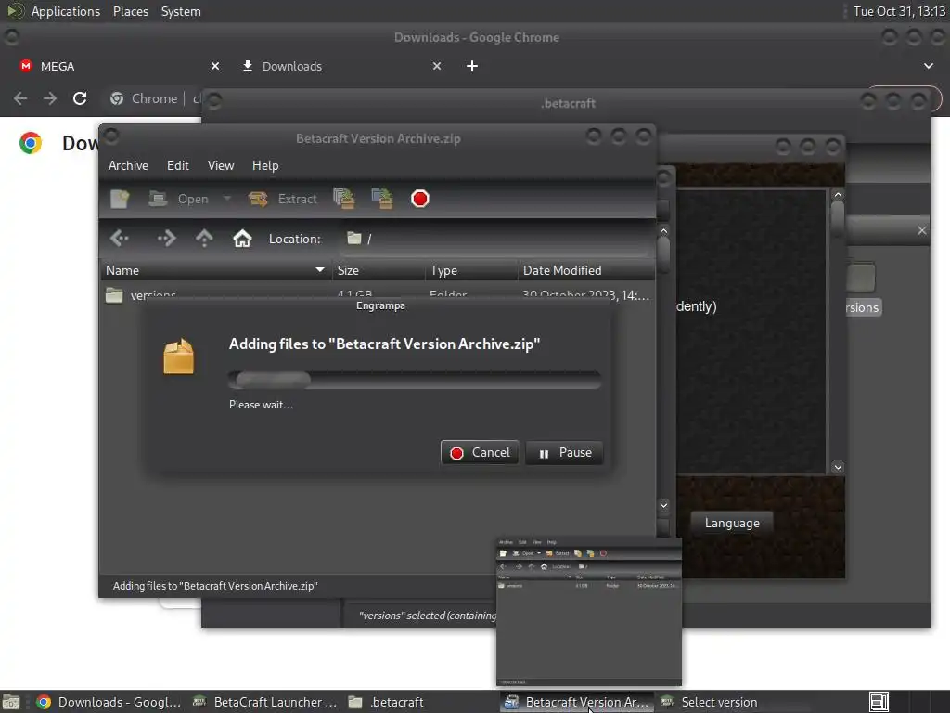950x713 pixels.
Task: Click scroll up arrow in launcher changelog
Action: click(x=838, y=195)
